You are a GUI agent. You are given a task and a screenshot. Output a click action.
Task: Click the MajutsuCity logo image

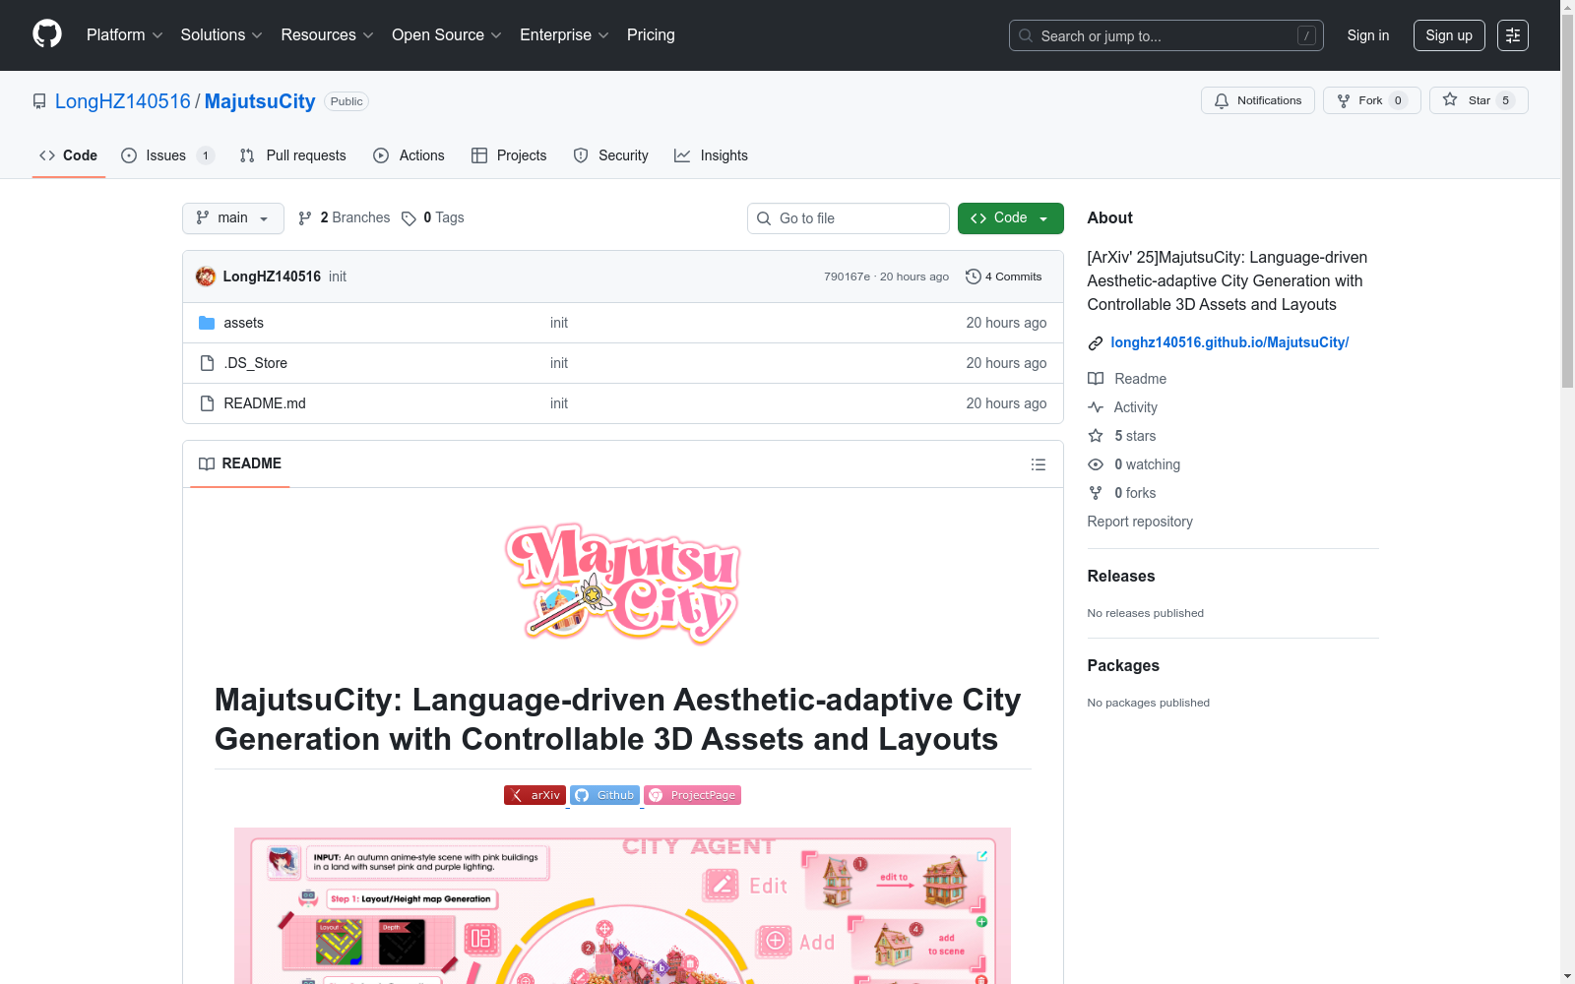click(623, 584)
